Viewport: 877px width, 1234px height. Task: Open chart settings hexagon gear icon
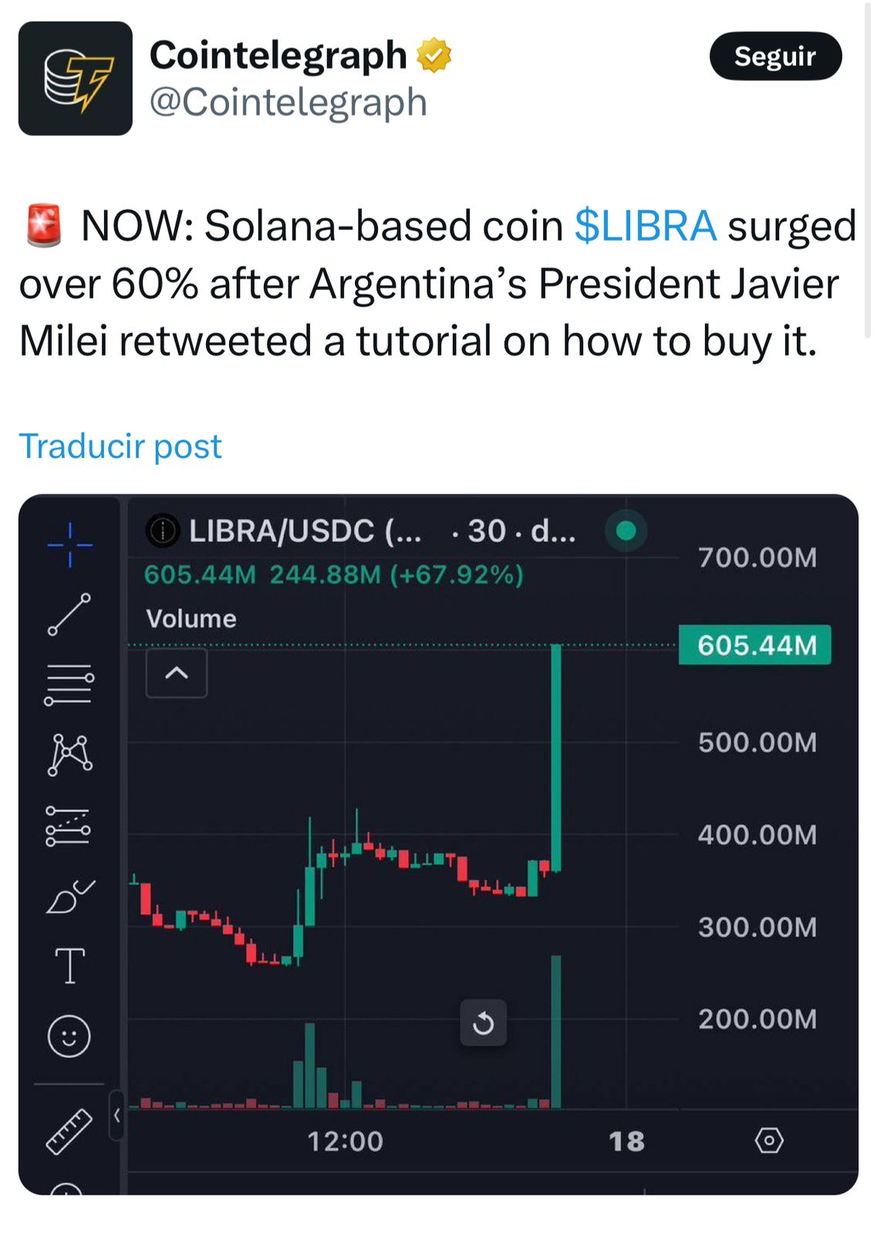coord(769,1140)
